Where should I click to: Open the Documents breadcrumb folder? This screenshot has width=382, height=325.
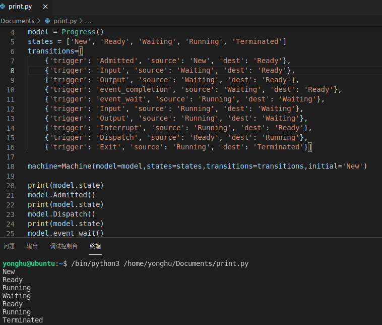click(18, 21)
